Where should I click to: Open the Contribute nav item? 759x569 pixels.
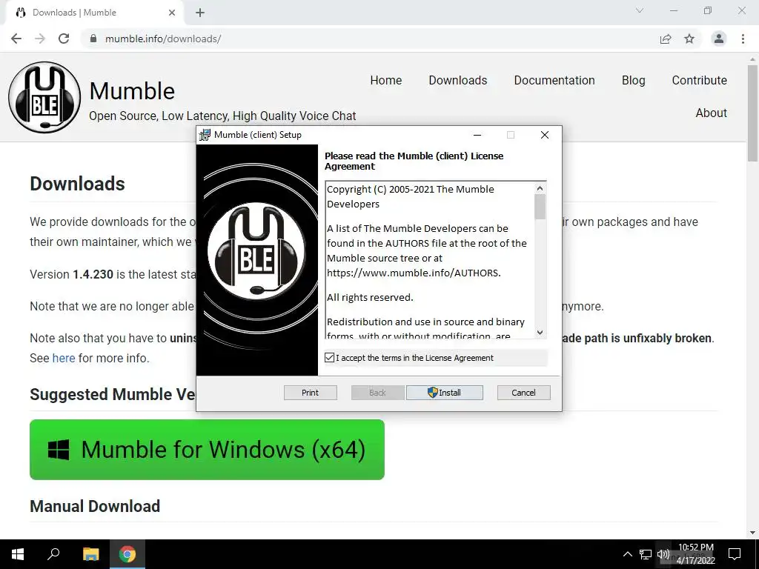tap(699, 80)
